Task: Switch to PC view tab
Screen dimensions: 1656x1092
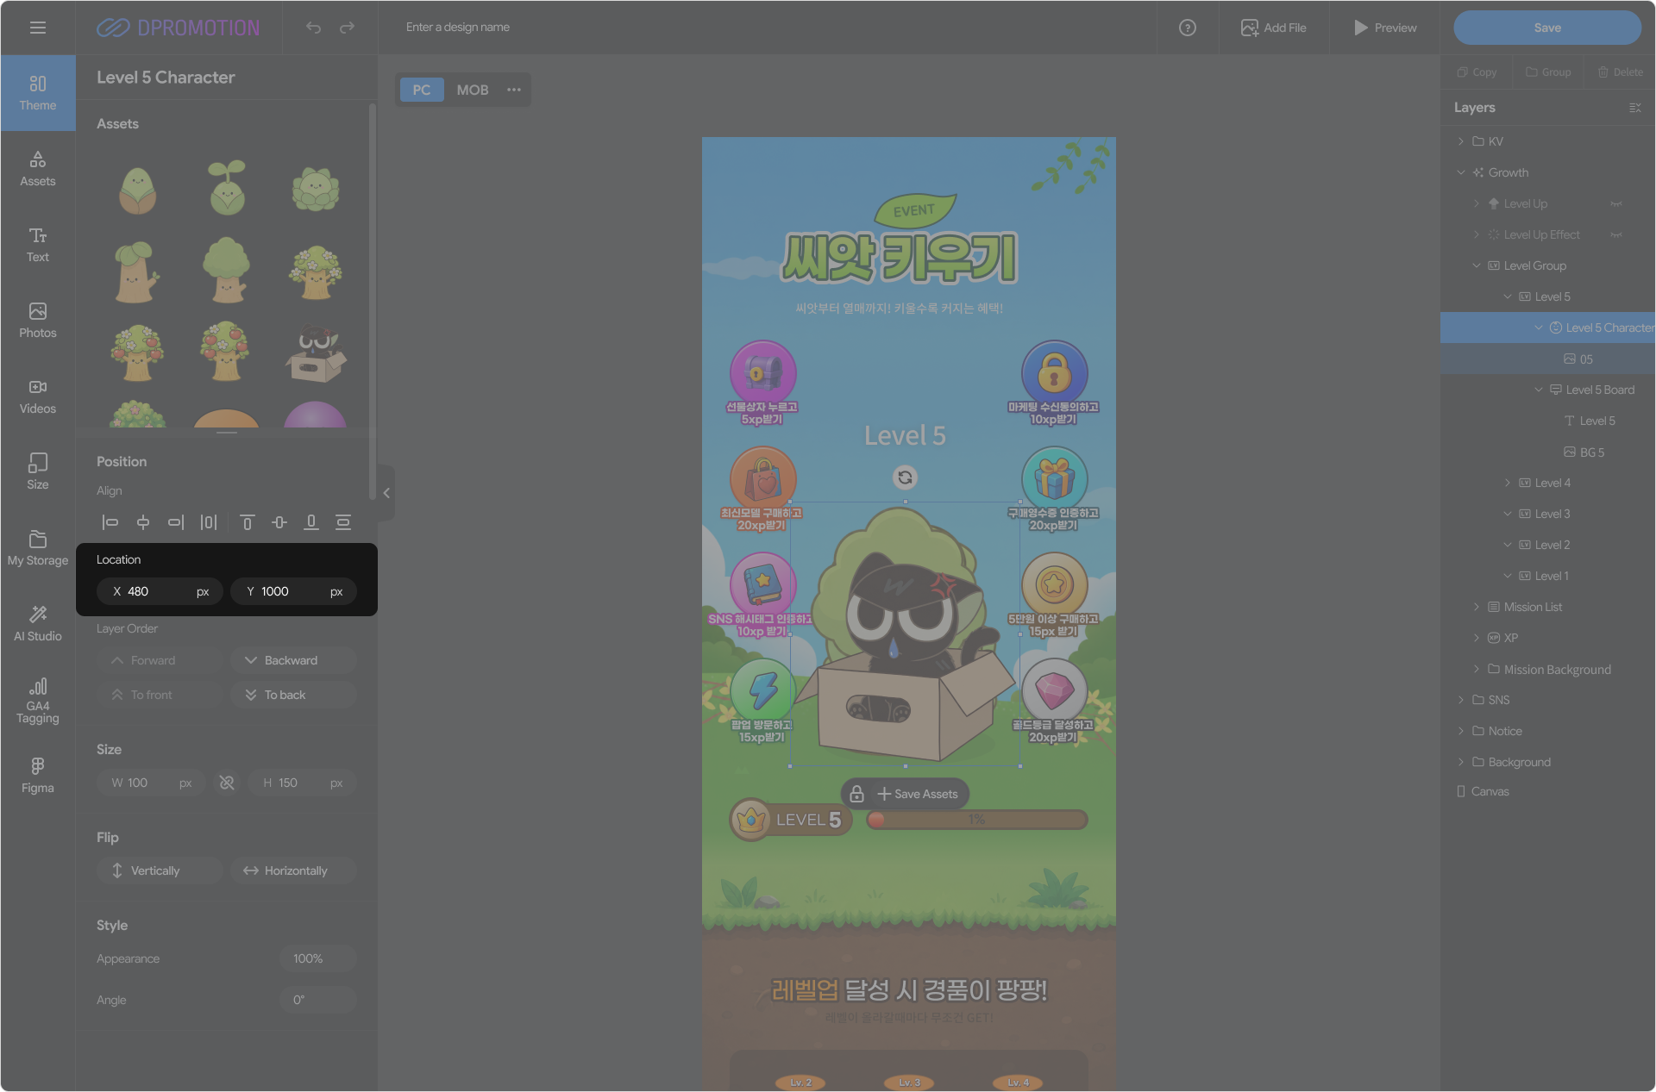Action: click(x=422, y=90)
